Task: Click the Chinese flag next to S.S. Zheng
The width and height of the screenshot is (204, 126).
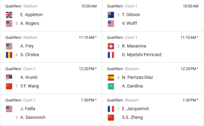Action: pyautogui.click(x=111, y=117)
